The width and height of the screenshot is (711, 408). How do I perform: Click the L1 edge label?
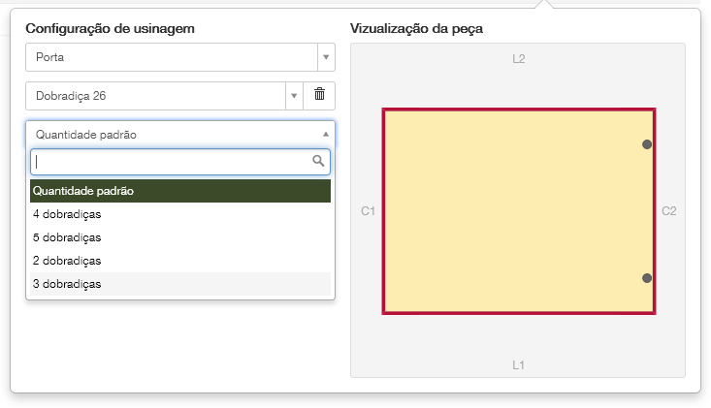tap(519, 365)
